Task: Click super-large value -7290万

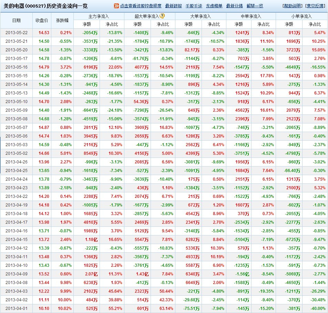Action: pyautogui.click(x=141, y=110)
